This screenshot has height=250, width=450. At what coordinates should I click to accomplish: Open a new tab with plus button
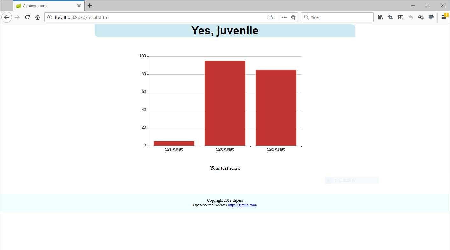(x=90, y=5)
